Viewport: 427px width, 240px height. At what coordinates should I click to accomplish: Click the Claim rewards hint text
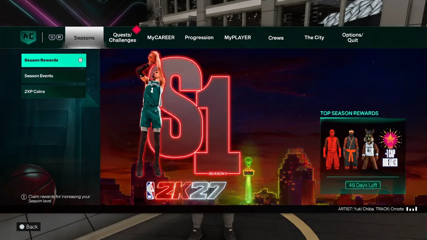59,199
